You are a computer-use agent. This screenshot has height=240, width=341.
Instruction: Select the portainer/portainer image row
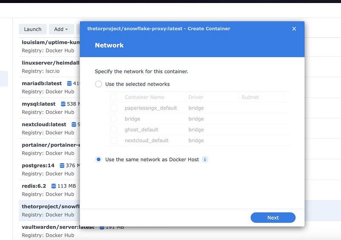49,149
